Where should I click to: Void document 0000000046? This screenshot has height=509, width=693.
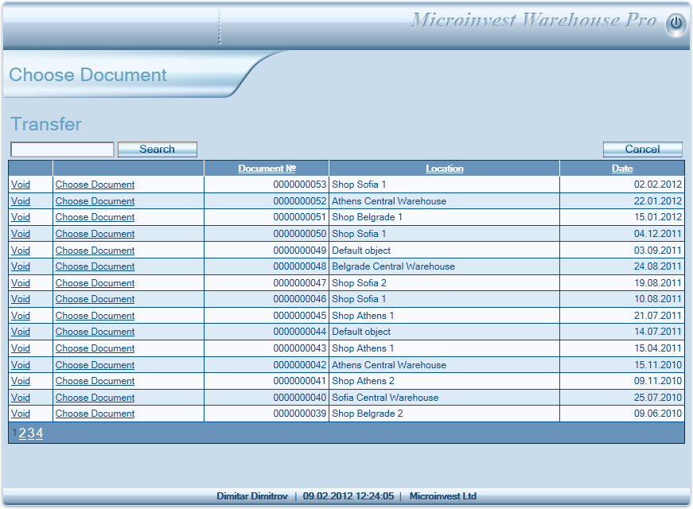tap(21, 299)
